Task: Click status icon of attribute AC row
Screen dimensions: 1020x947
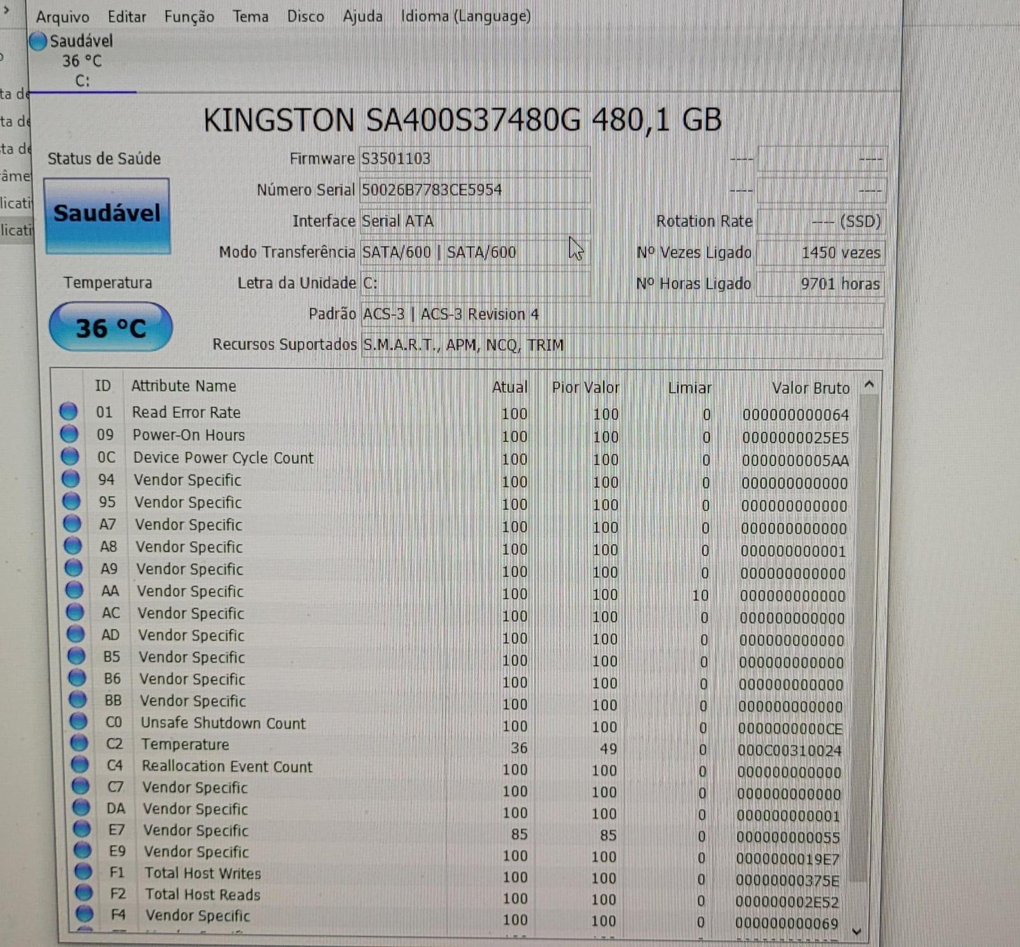Action: coord(75,612)
